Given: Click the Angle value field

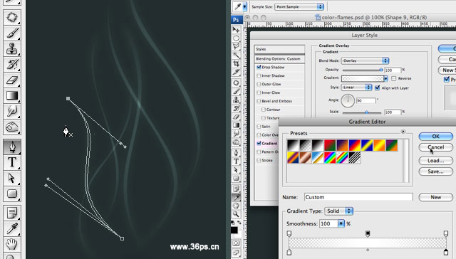Looking at the screenshot, I should coord(366,101).
